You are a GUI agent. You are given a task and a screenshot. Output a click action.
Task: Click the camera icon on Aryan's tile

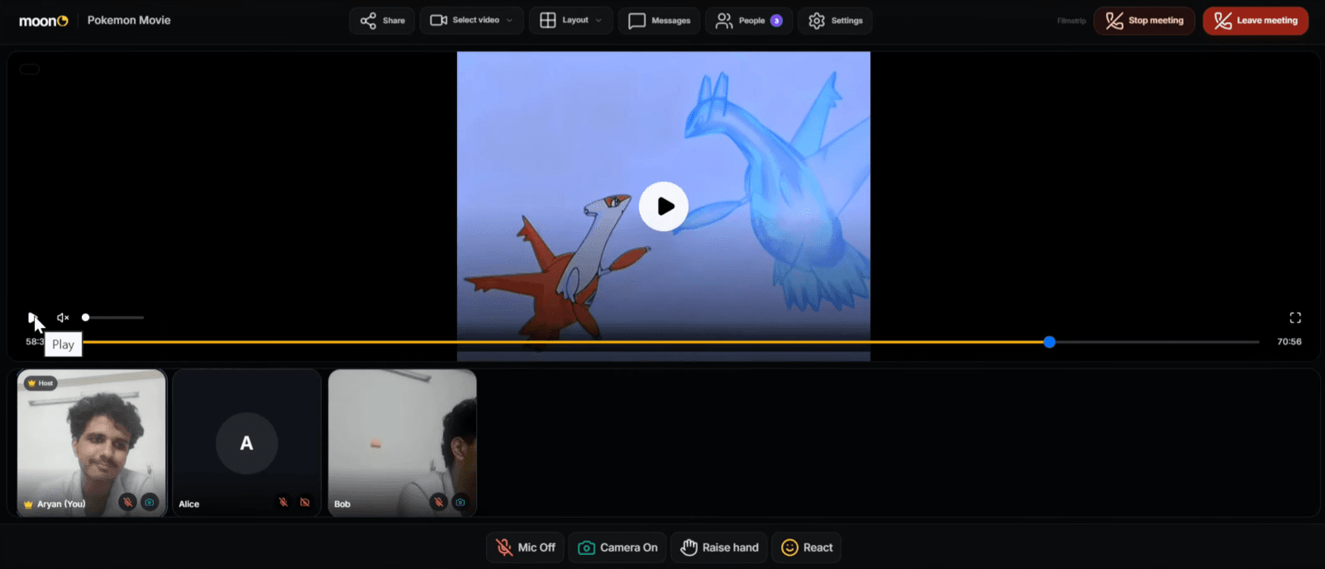coord(150,502)
